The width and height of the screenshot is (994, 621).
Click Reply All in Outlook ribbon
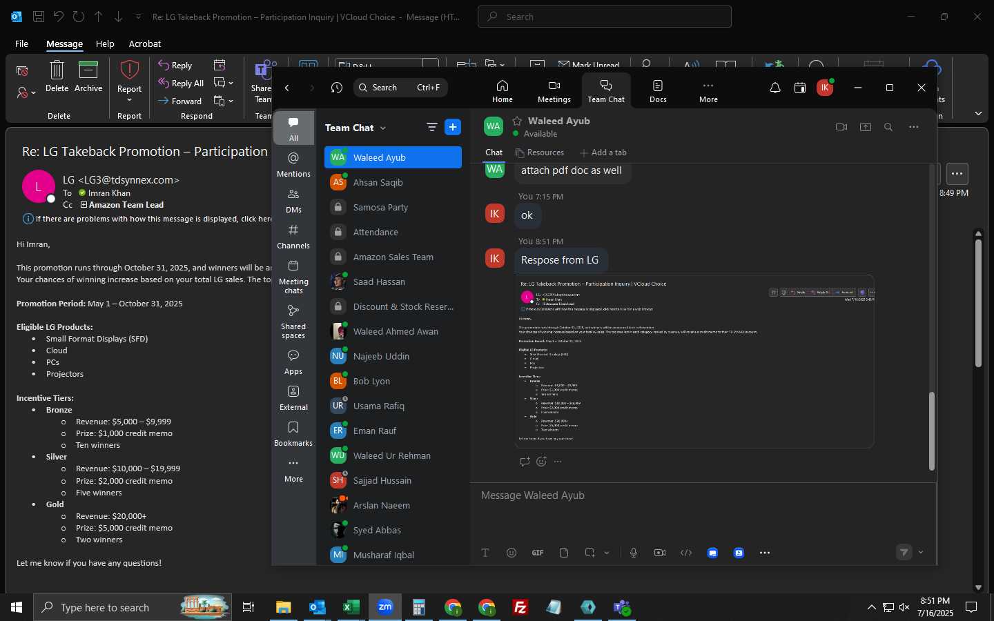click(181, 83)
